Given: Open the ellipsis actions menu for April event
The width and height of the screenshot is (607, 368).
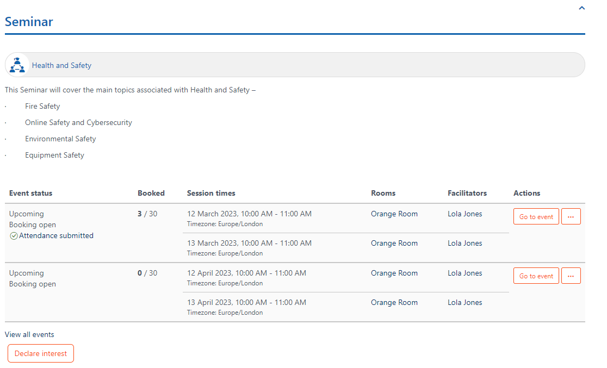Looking at the screenshot, I should [x=571, y=275].
